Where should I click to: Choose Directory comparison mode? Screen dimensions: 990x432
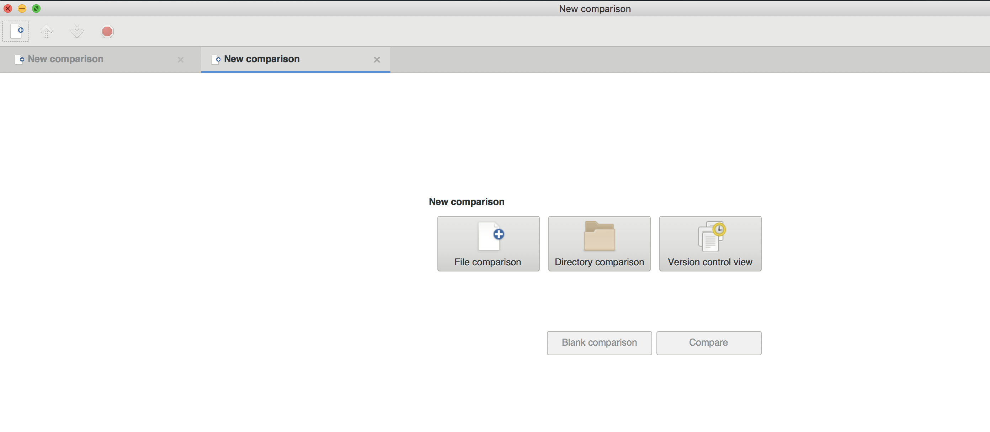pos(599,243)
